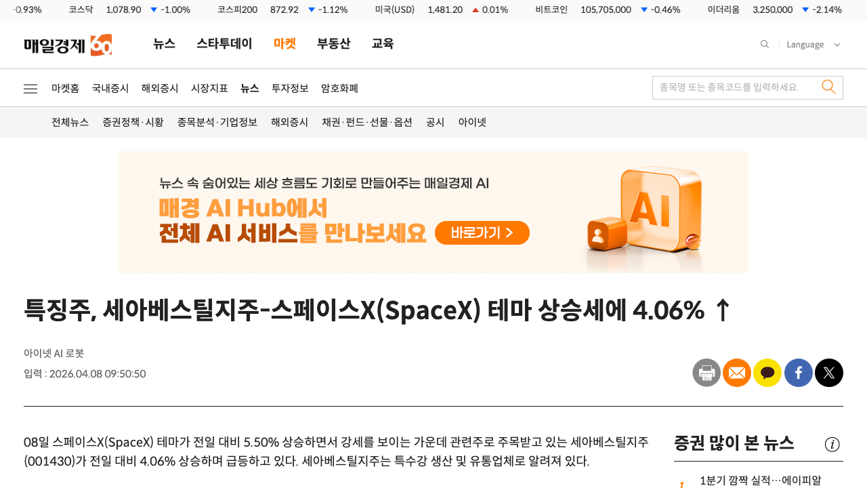Share to KakaoTalk with the yellow chat icon
Screen dimensions: 867x488
[767, 373]
